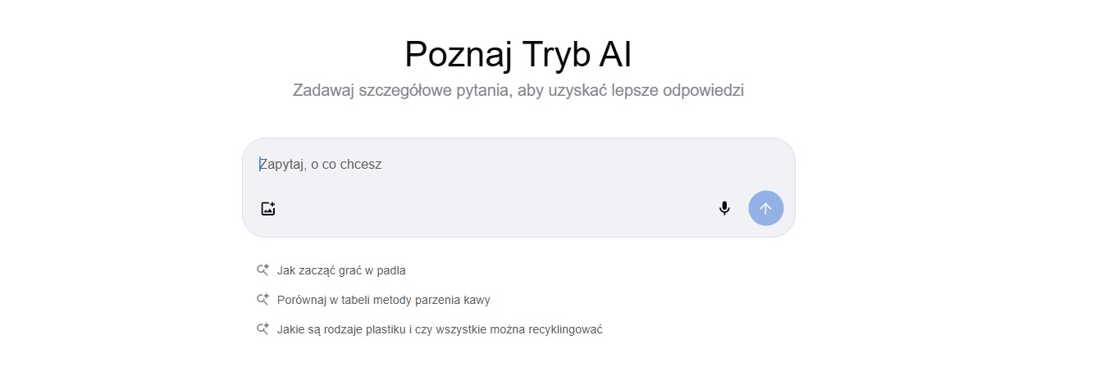Select the suggestion "Jak zacząć grać w padla"
The height and width of the screenshot is (376, 1118).
pos(341,270)
